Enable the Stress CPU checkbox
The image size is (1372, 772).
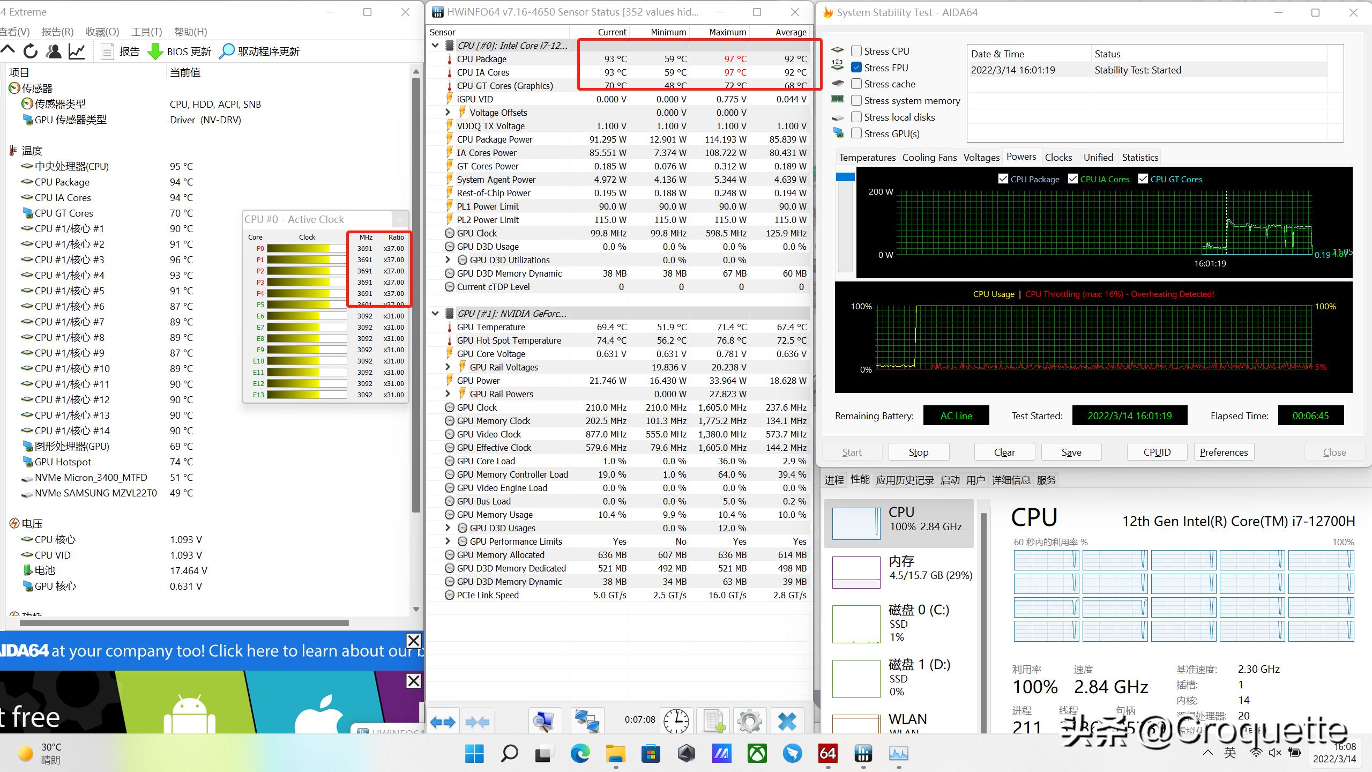point(856,51)
